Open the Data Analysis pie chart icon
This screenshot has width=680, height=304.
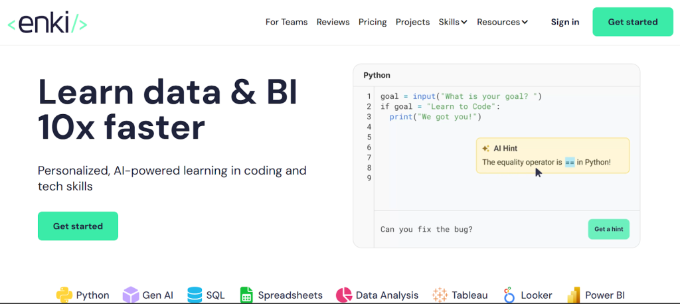343,295
